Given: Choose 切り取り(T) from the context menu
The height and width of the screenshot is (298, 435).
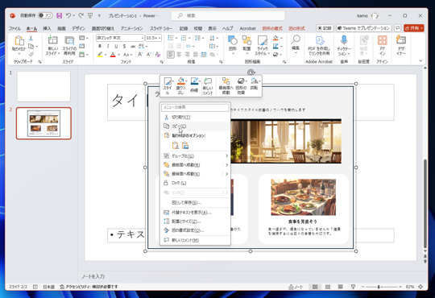Looking at the screenshot, I should click(x=195, y=117).
